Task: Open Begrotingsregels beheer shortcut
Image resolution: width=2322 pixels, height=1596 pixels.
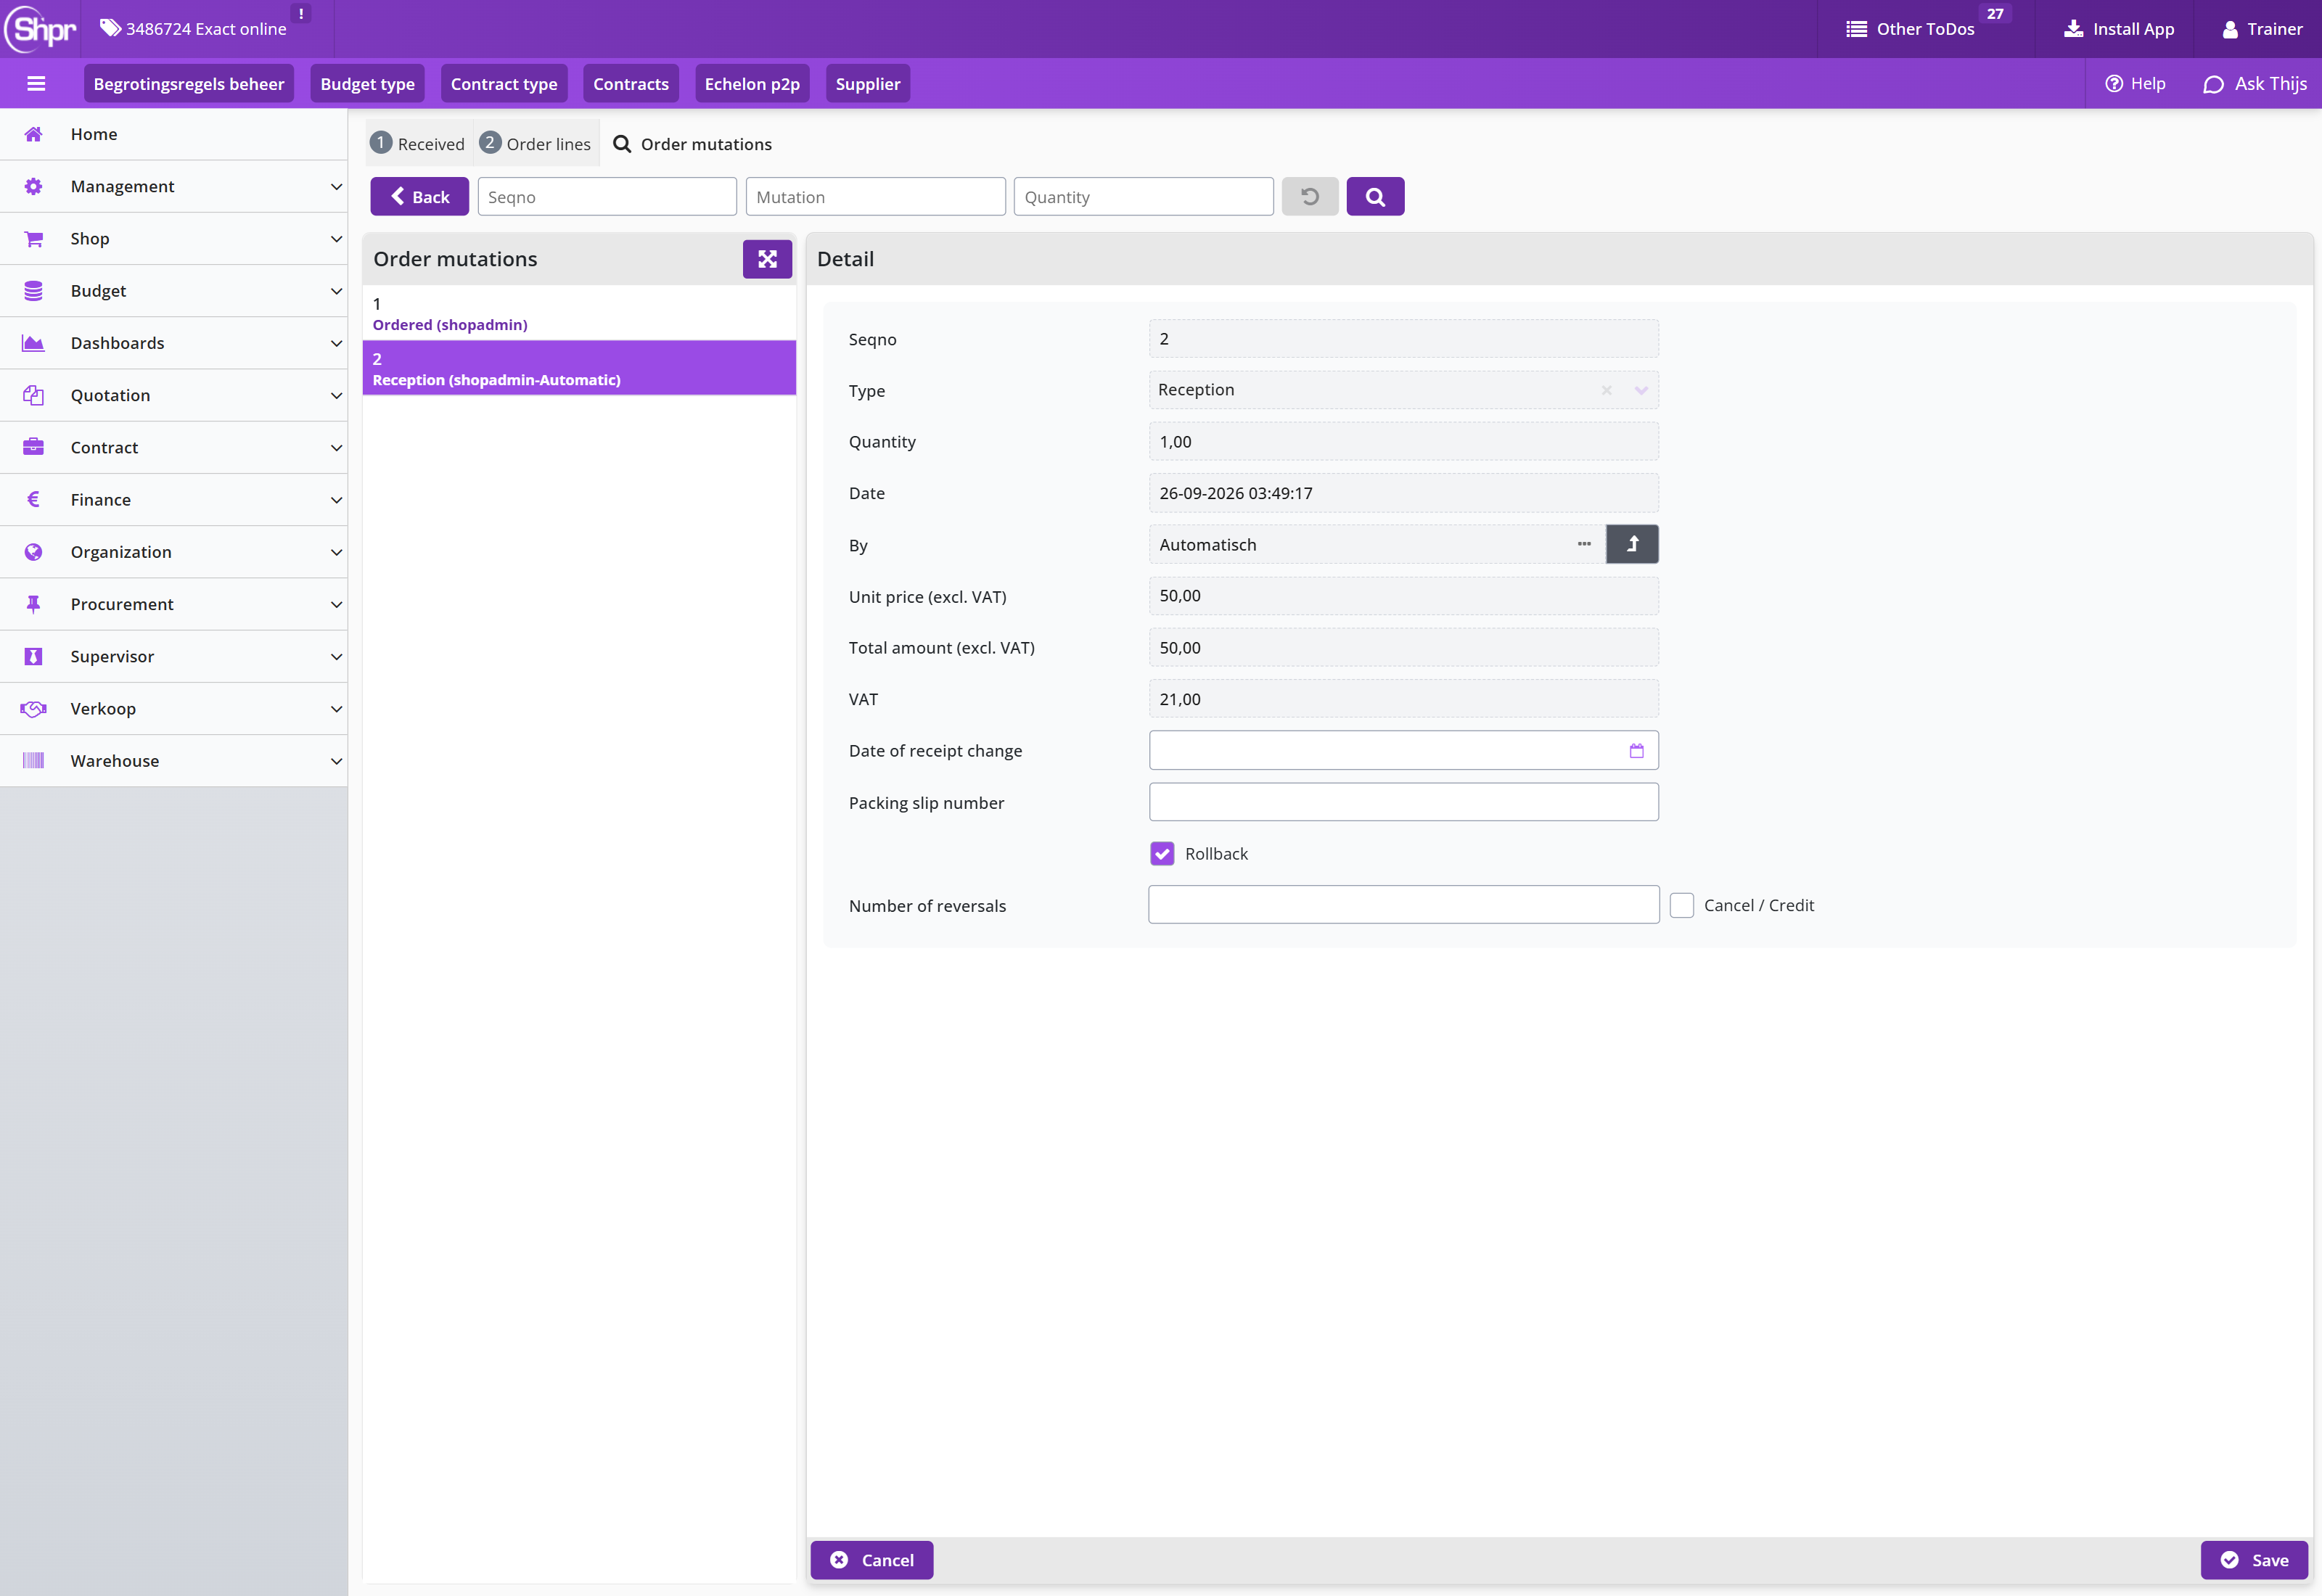Action: coord(189,84)
